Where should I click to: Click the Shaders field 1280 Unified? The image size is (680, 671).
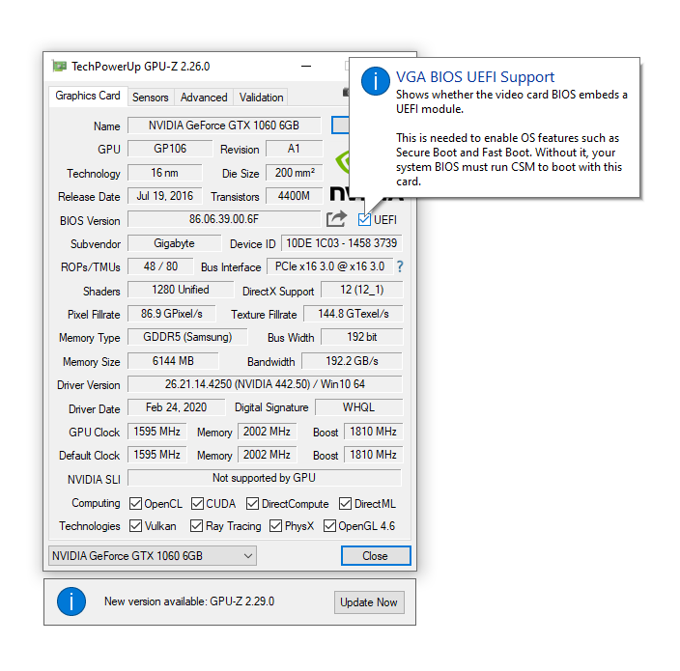pyautogui.click(x=181, y=290)
